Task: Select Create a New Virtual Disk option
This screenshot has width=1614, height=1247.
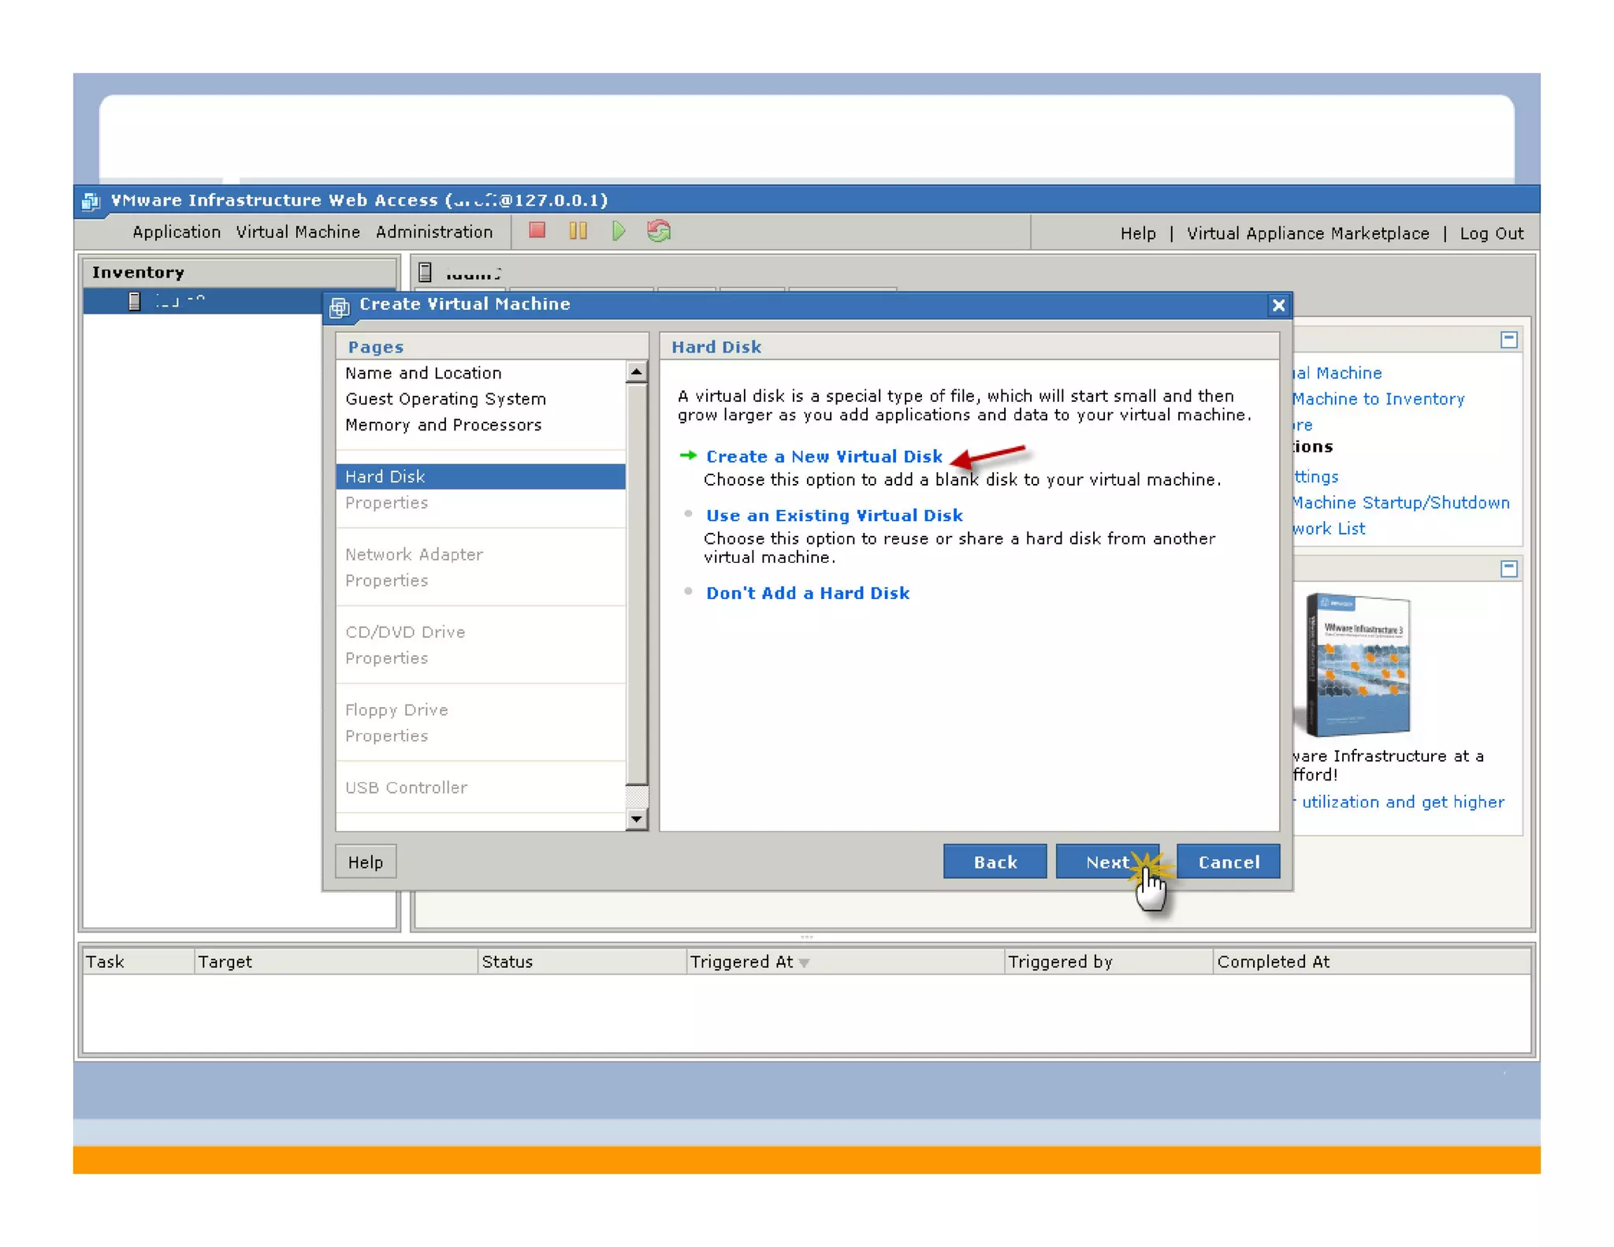Action: 824,456
